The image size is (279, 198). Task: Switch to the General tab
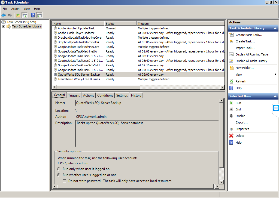pyautogui.click(x=59, y=95)
